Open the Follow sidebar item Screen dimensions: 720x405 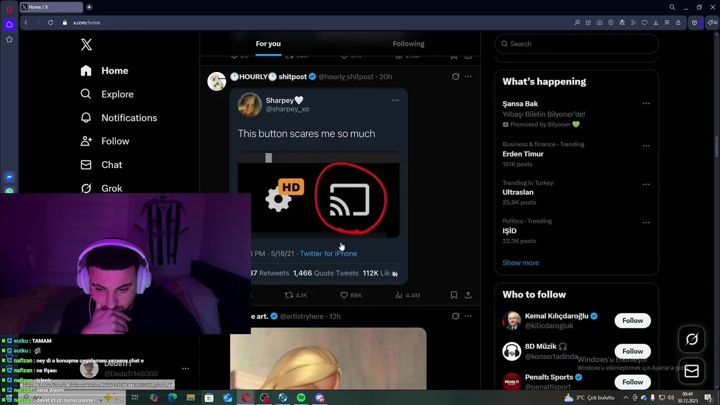tap(105, 142)
